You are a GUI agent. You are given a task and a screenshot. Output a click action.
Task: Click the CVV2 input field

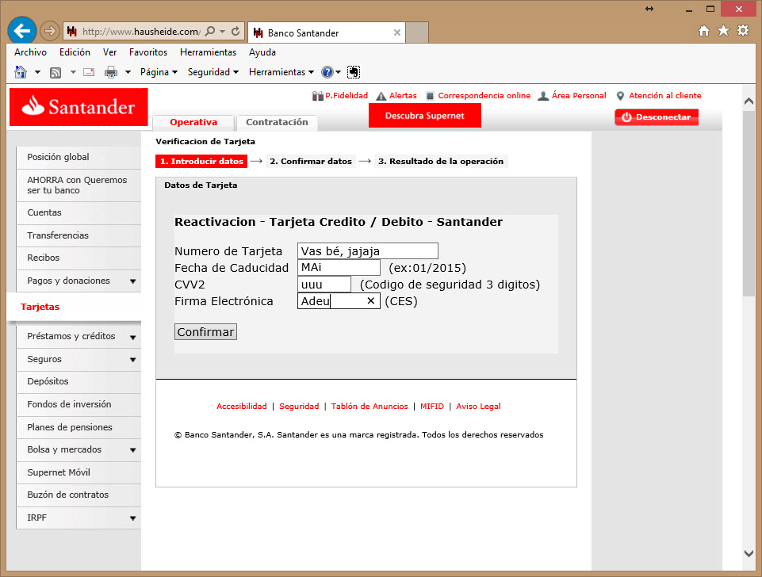point(324,284)
